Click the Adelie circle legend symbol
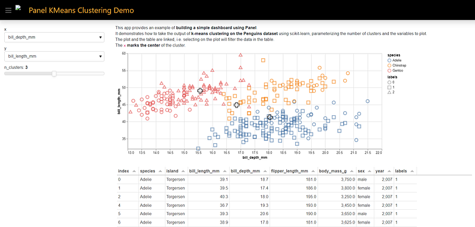Image resolution: width=475 pixels, height=227 pixels. coord(389,60)
